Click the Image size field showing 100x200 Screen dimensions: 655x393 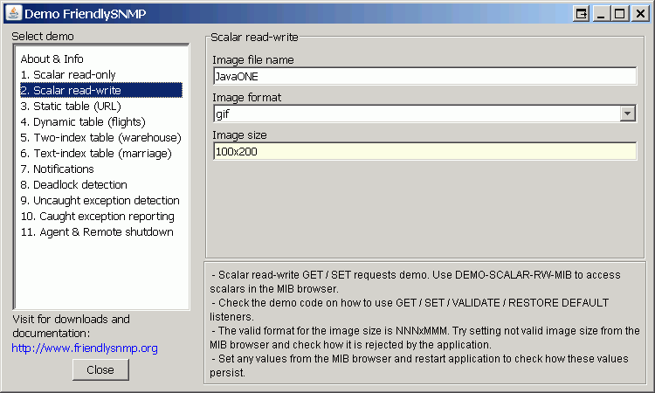point(424,151)
